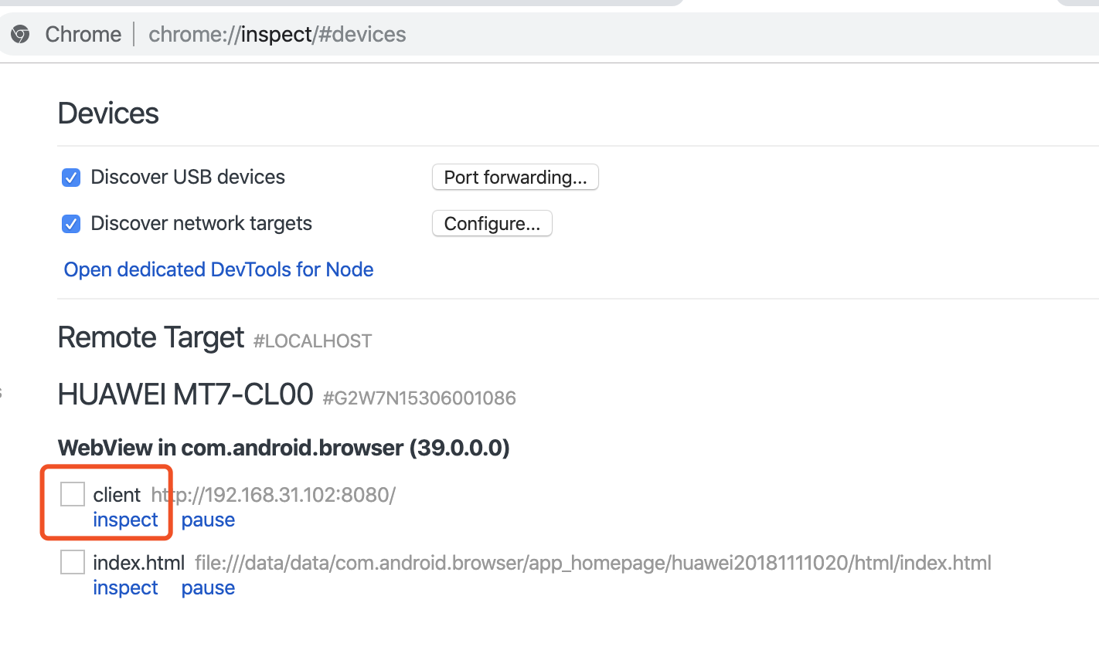1099x667 pixels.
Task: Click the Configure... button
Action: [492, 223]
